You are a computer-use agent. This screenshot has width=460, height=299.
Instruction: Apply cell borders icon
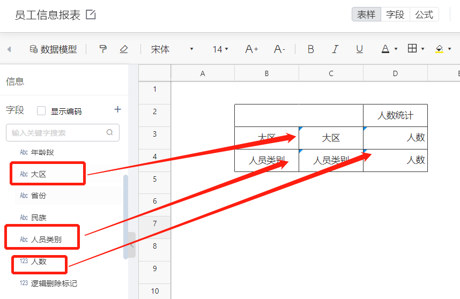pos(412,48)
